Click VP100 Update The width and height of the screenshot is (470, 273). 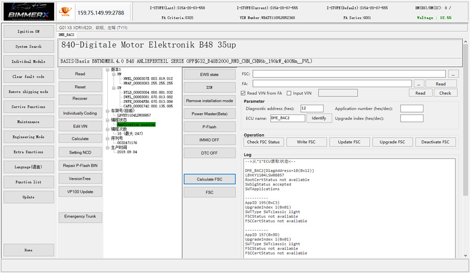[80, 192]
